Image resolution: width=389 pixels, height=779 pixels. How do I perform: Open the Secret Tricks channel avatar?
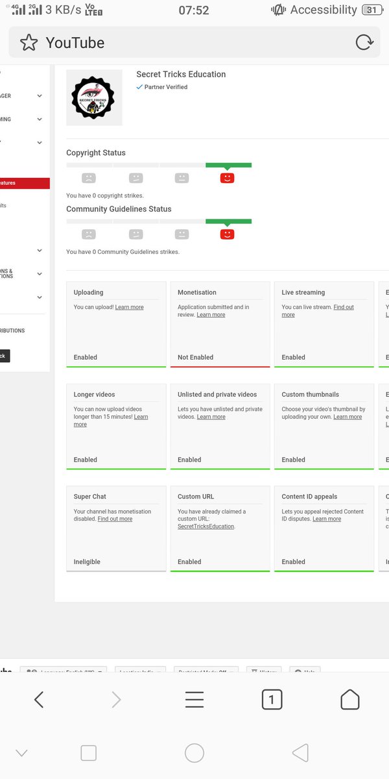coord(94,97)
